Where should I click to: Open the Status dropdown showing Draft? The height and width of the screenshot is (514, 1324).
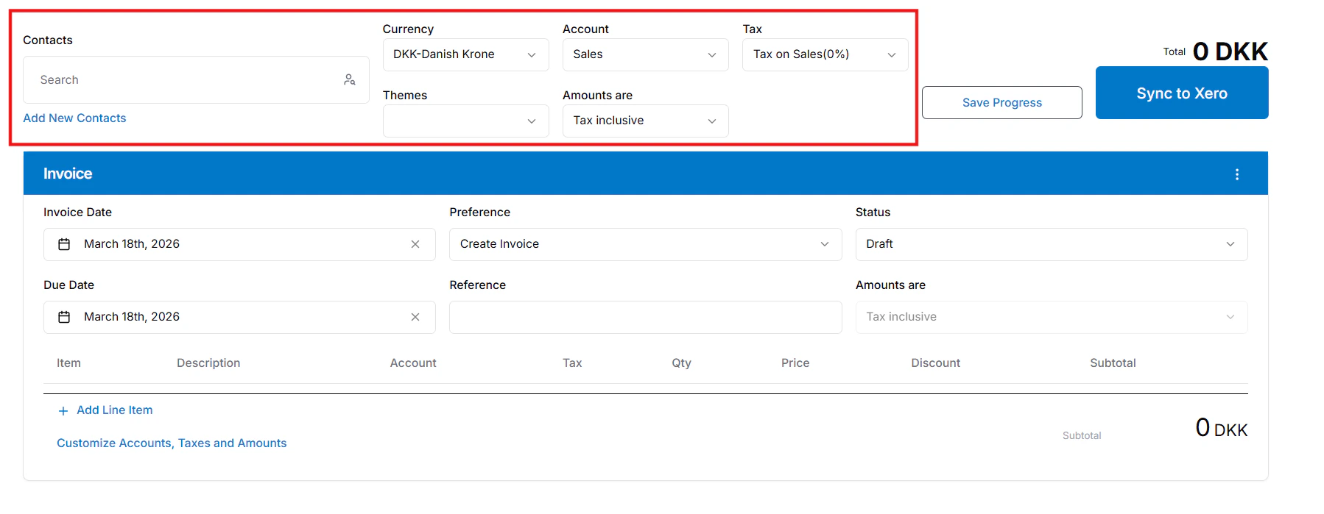(1052, 244)
